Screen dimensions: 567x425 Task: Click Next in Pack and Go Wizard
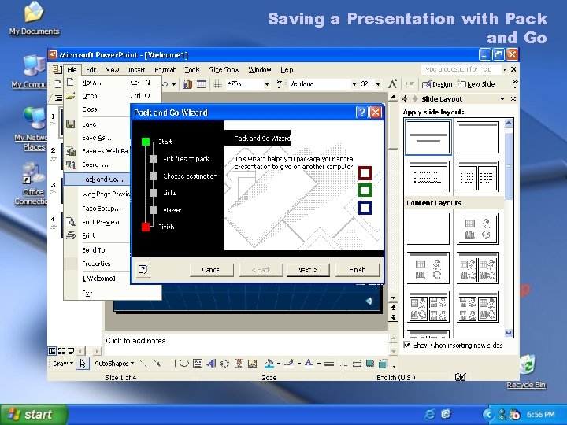(x=308, y=270)
